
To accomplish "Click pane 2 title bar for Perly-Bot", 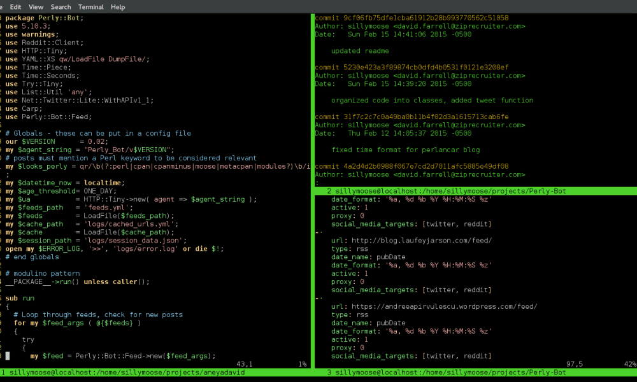I will click(476, 191).
